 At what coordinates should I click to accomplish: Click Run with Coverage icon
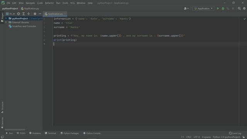(228, 8)
